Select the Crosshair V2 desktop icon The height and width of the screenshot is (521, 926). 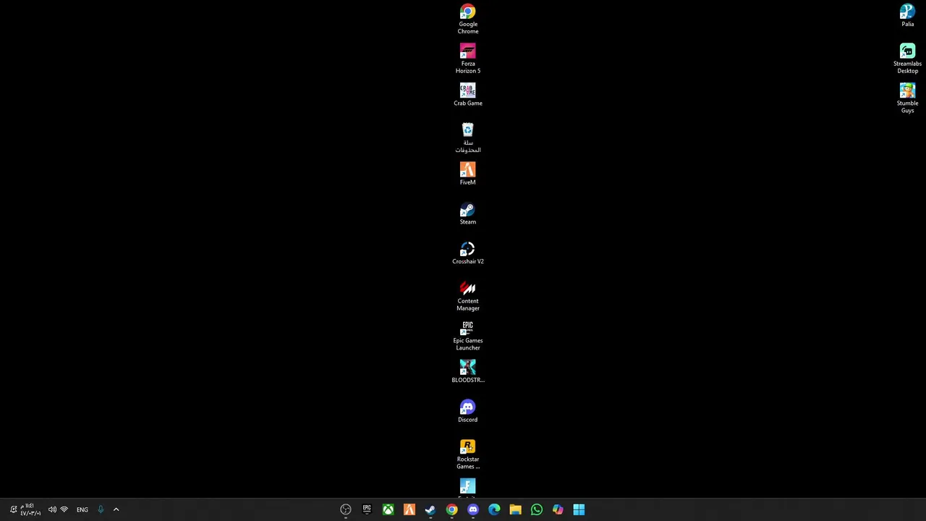(467, 253)
